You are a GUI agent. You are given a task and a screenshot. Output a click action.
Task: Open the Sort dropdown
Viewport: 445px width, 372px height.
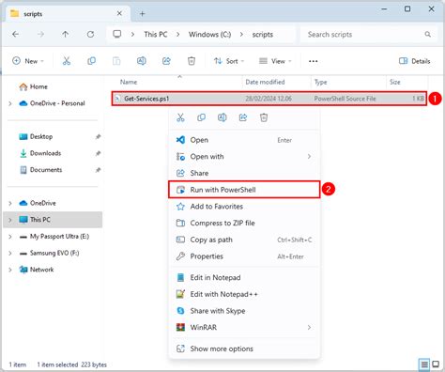[x=229, y=61]
